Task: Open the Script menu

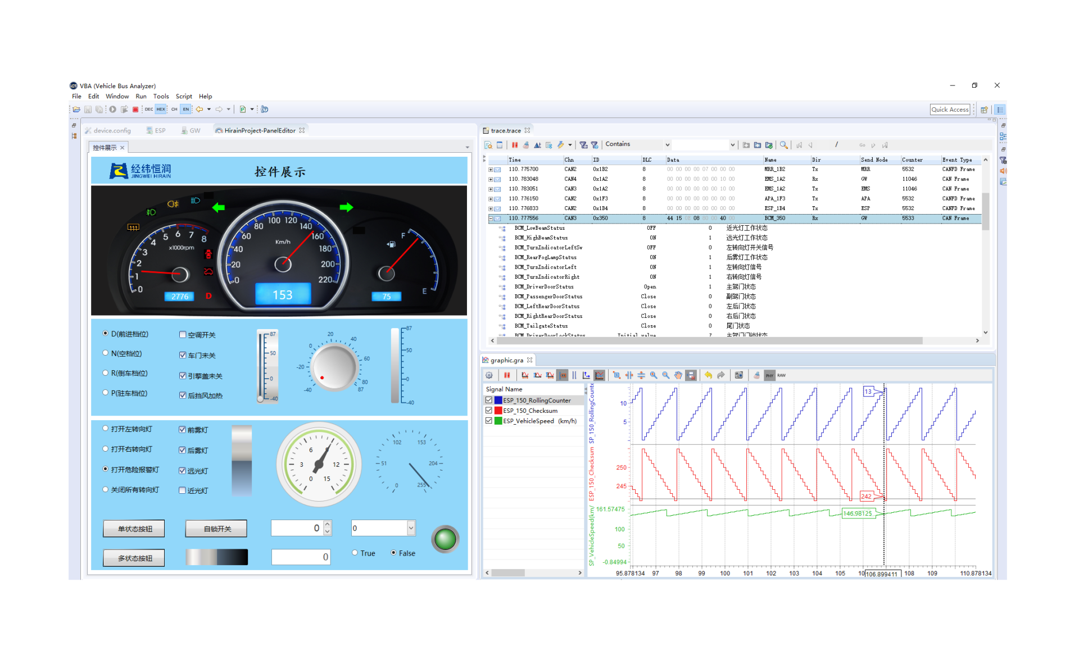Action: pos(184,97)
